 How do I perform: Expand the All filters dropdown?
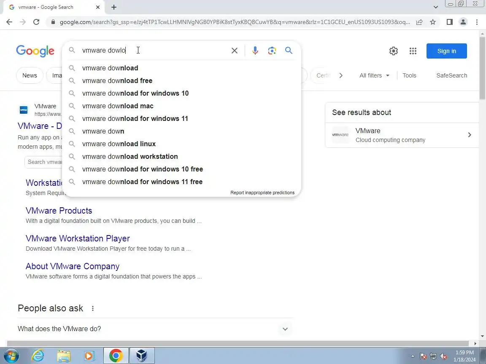[x=375, y=75]
